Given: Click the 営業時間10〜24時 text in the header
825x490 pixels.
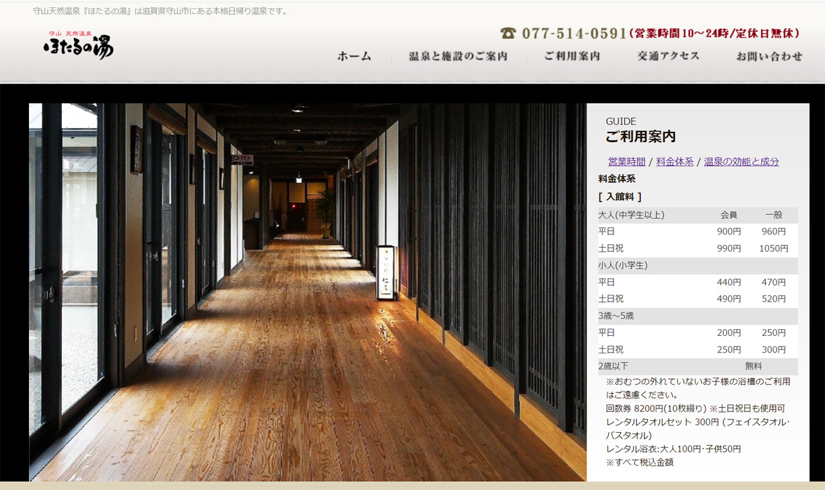Looking at the screenshot, I should click(x=714, y=34).
